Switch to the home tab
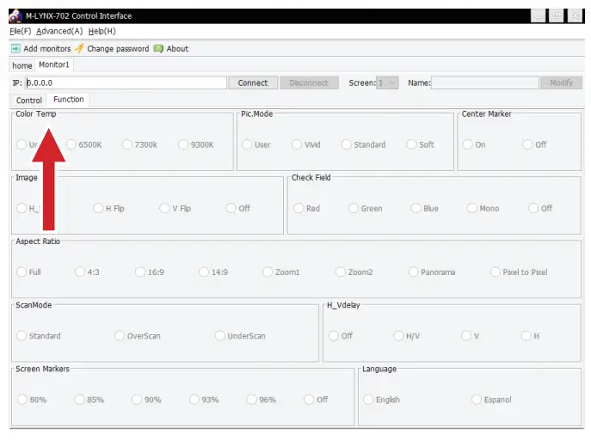This screenshot has height=440, width=591. (22, 65)
